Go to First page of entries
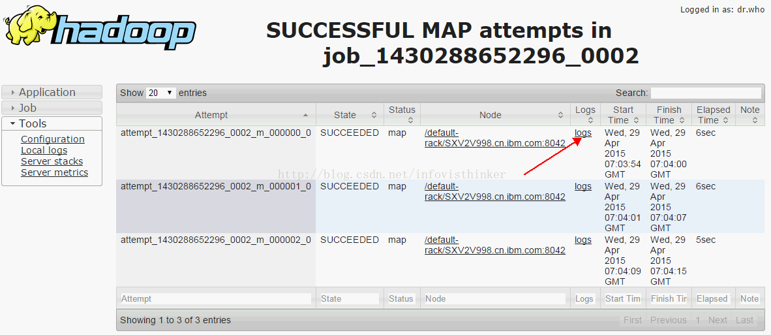This screenshot has height=335, width=771. point(632,320)
